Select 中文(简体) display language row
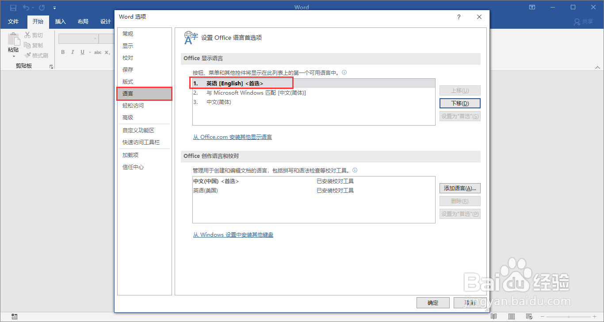The image size is (604, 322). tap(313, 102)
